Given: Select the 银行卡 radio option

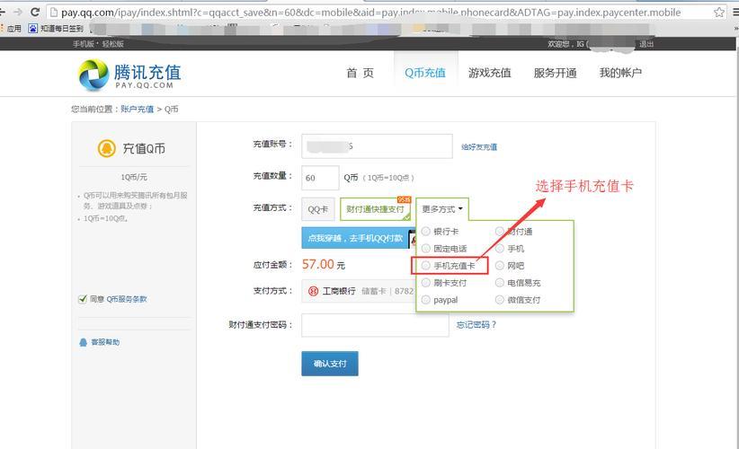Looking at the screenshot, I should [x=425, y=231].
